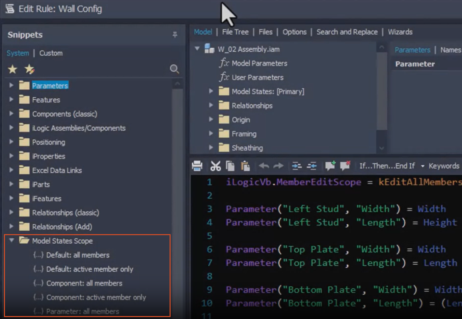Expand the Excel Data Links folder
462x319 pixels.
pos(11,170)
